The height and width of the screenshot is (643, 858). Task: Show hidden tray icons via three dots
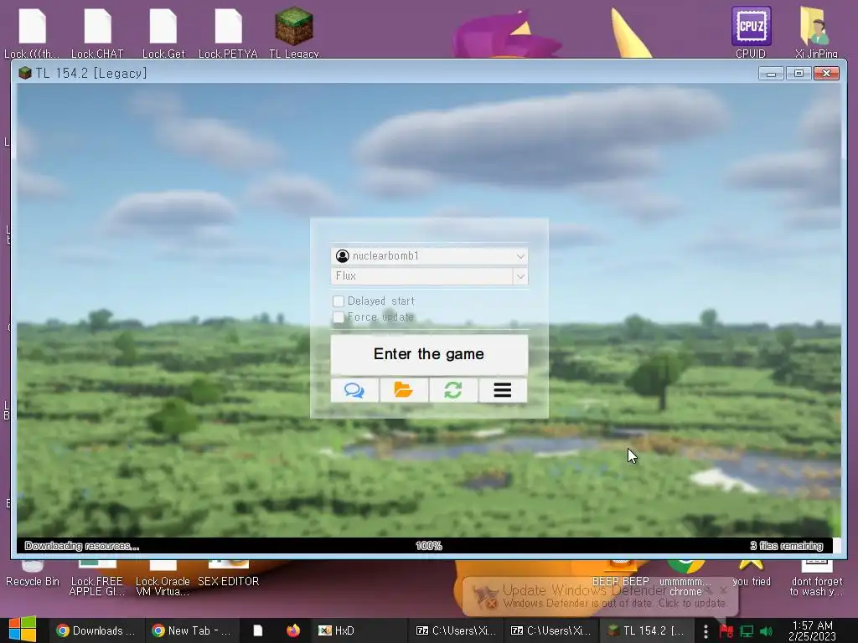click(706, 631)
